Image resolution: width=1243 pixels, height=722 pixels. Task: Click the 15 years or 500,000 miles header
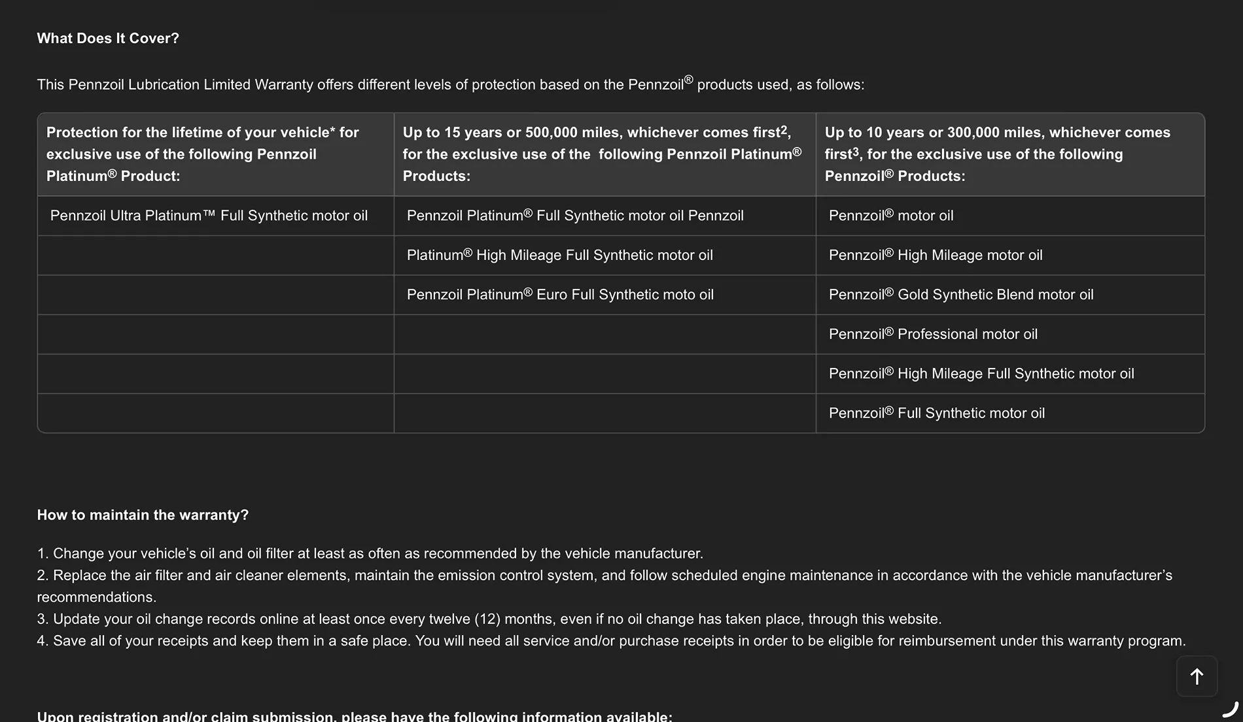605,154
